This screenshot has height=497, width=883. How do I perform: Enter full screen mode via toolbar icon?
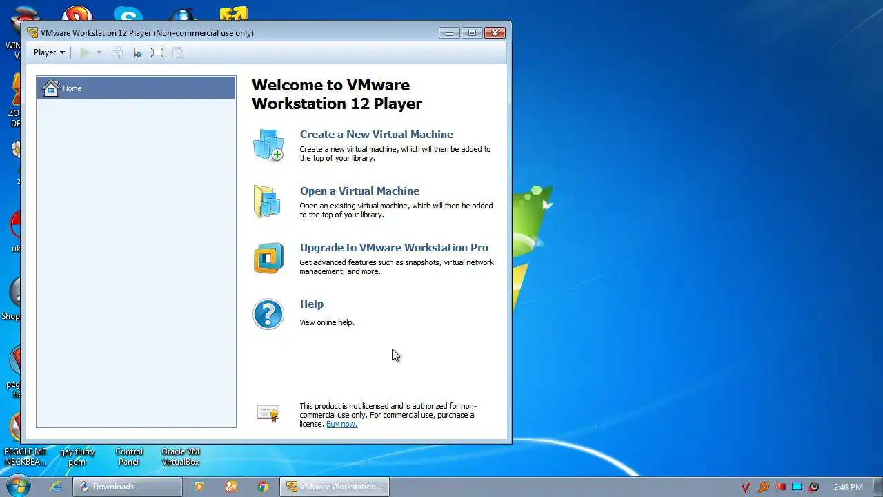(x=157, y=52)
